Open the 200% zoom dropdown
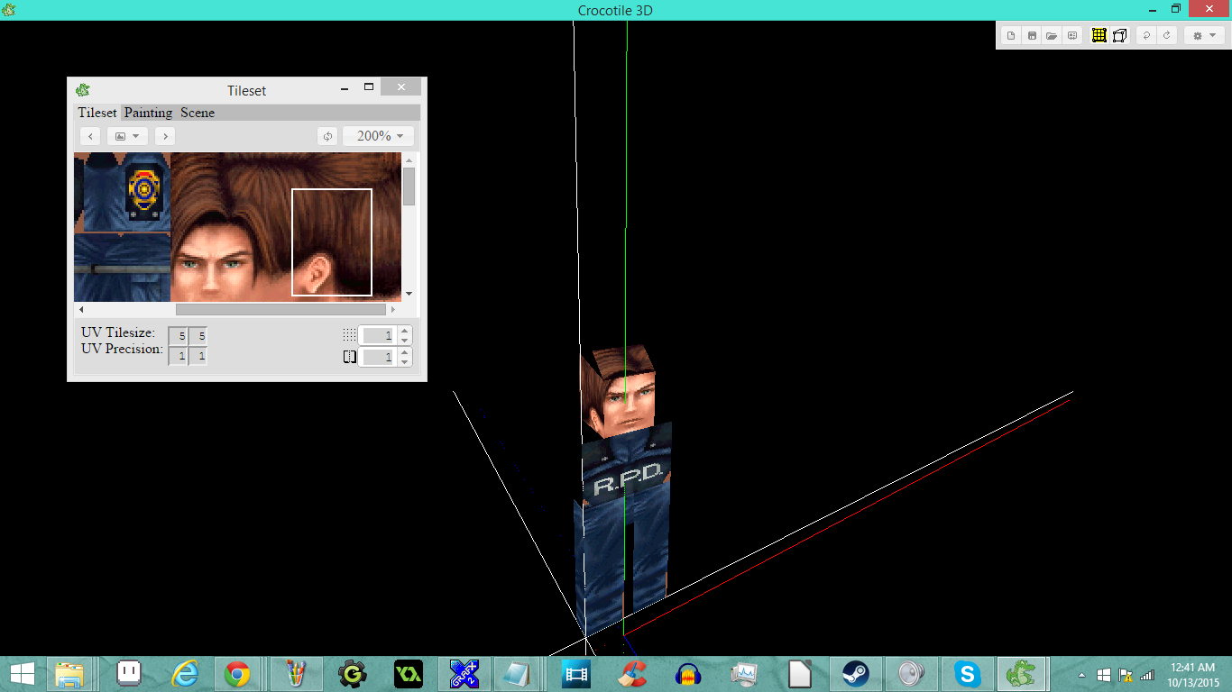This screenshot has width=1232, height=692. point(379,136)
